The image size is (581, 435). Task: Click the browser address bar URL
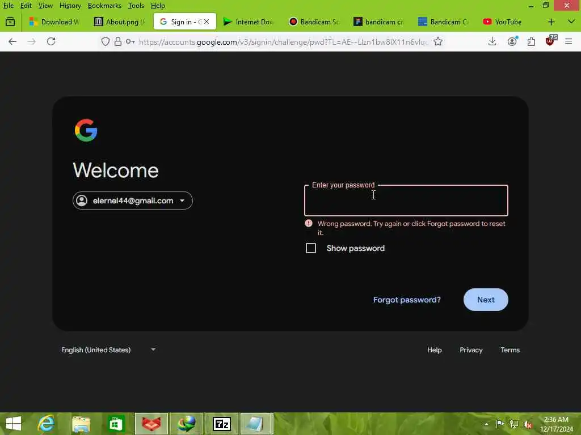tap(283, 42)
